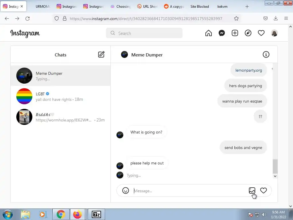
Task: Reload the current page
Action: [27, 18]
